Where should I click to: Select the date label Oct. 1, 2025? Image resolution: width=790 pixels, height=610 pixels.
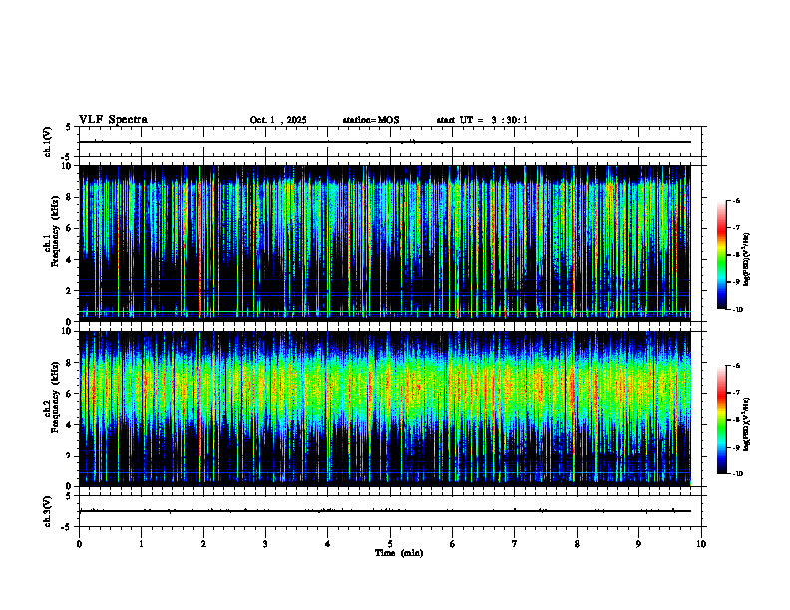click(x=278, y=120)
